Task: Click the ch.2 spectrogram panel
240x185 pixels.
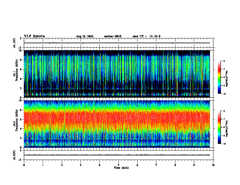Action: click(117, 124)
